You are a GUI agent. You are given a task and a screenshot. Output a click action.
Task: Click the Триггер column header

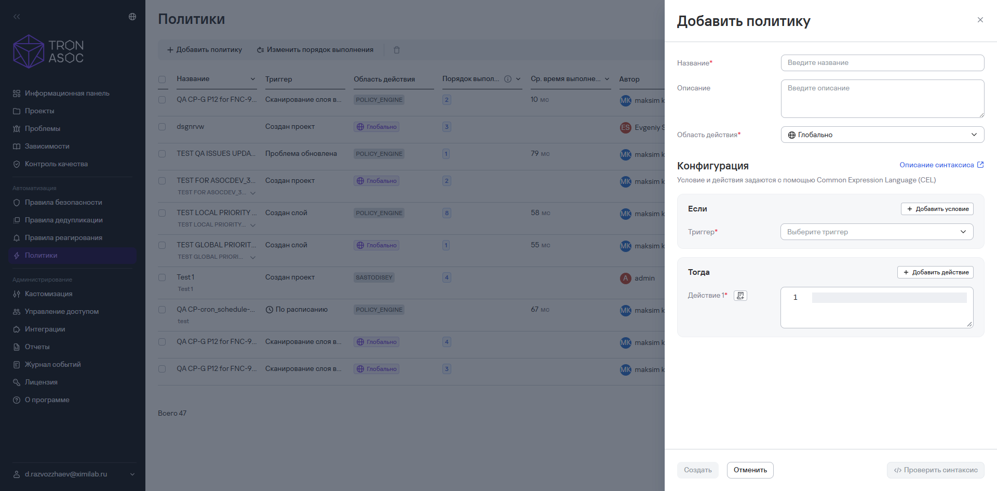[x=278, y=79]
